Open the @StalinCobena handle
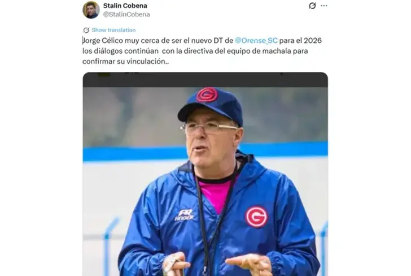 pos(126,14)
